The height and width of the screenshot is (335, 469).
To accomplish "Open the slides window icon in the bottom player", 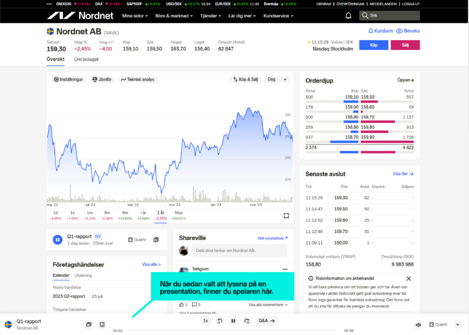I will (88, 324).
